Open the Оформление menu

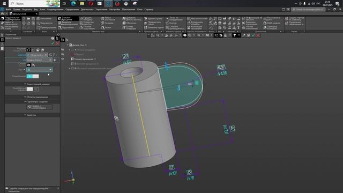[72, 10]
